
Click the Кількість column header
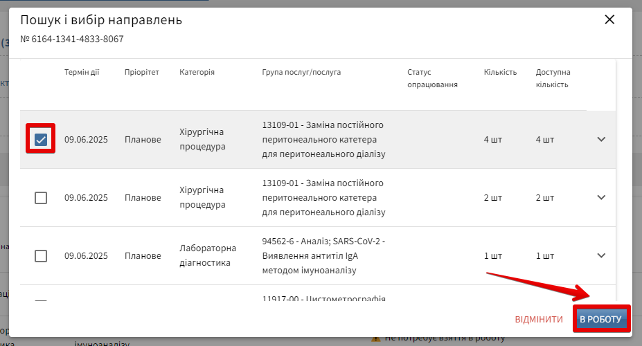500,72
